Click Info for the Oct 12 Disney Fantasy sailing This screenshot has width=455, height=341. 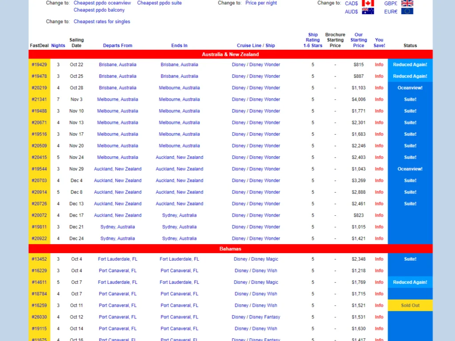pyautogui.click(x=379, y=317)
